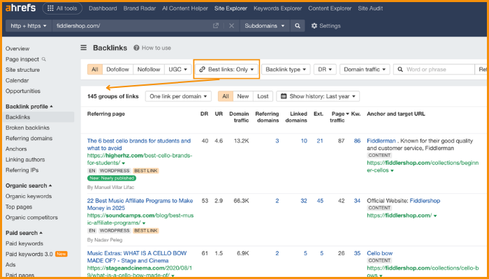Open the 32 linked domains value
489x279 pixels.
coord(304,201)
